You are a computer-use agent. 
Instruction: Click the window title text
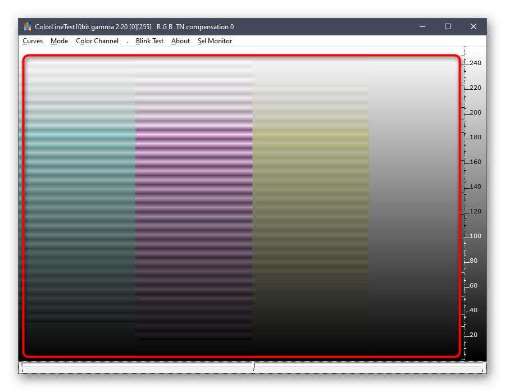point(134,27)
